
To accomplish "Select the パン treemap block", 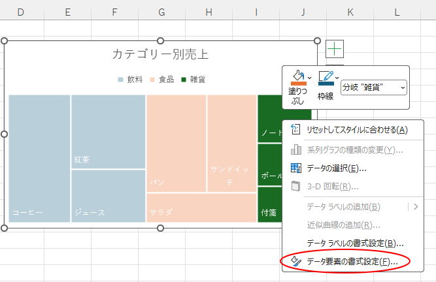I will click(176, 144).
